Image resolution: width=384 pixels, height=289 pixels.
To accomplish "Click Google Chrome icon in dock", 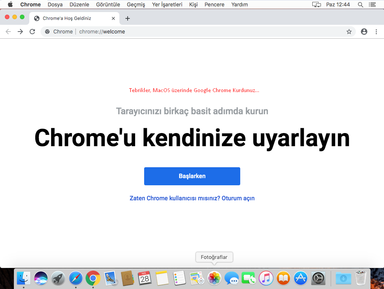I will point(93,278).
